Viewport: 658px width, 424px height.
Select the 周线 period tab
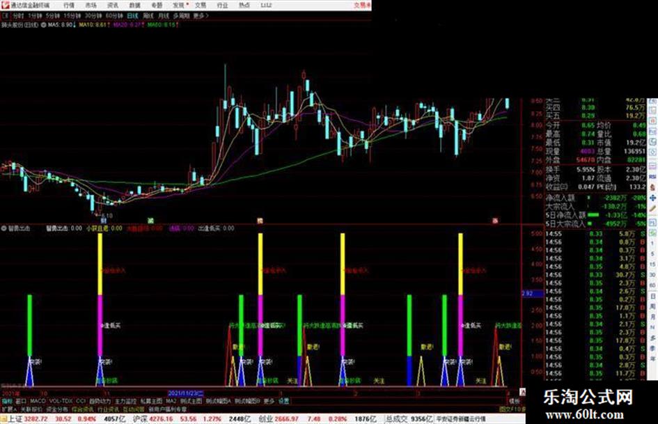click(148, 16)
